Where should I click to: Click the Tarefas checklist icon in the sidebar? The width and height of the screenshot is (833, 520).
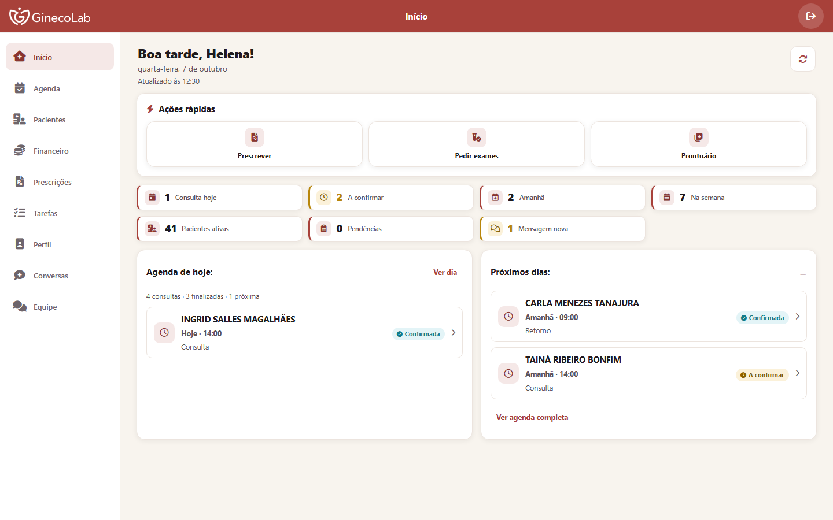[x=20, y=213]
